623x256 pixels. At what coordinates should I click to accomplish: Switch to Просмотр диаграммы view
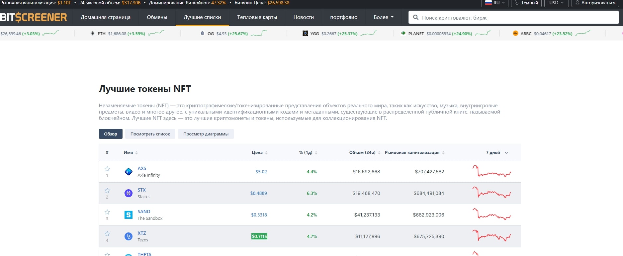point(206,134)
